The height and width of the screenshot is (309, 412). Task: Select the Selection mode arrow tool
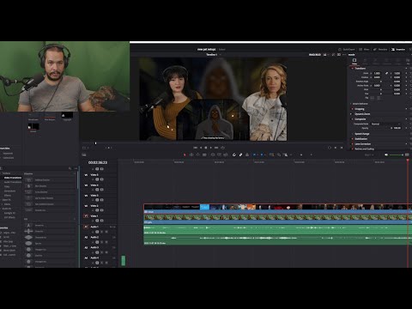pyautogui.click(x=185, y=154)
